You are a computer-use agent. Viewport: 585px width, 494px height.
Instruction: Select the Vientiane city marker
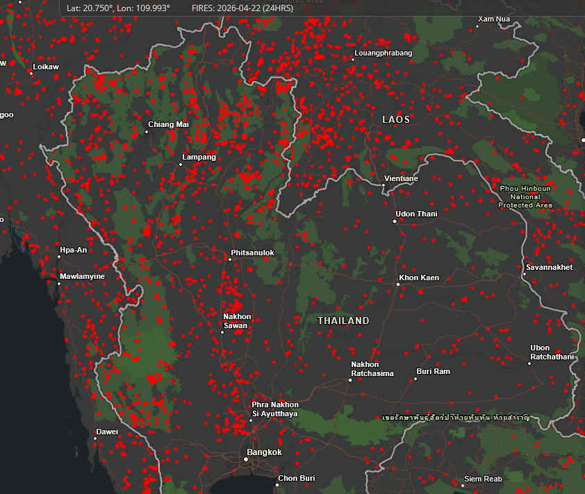(x=382, y=184)
